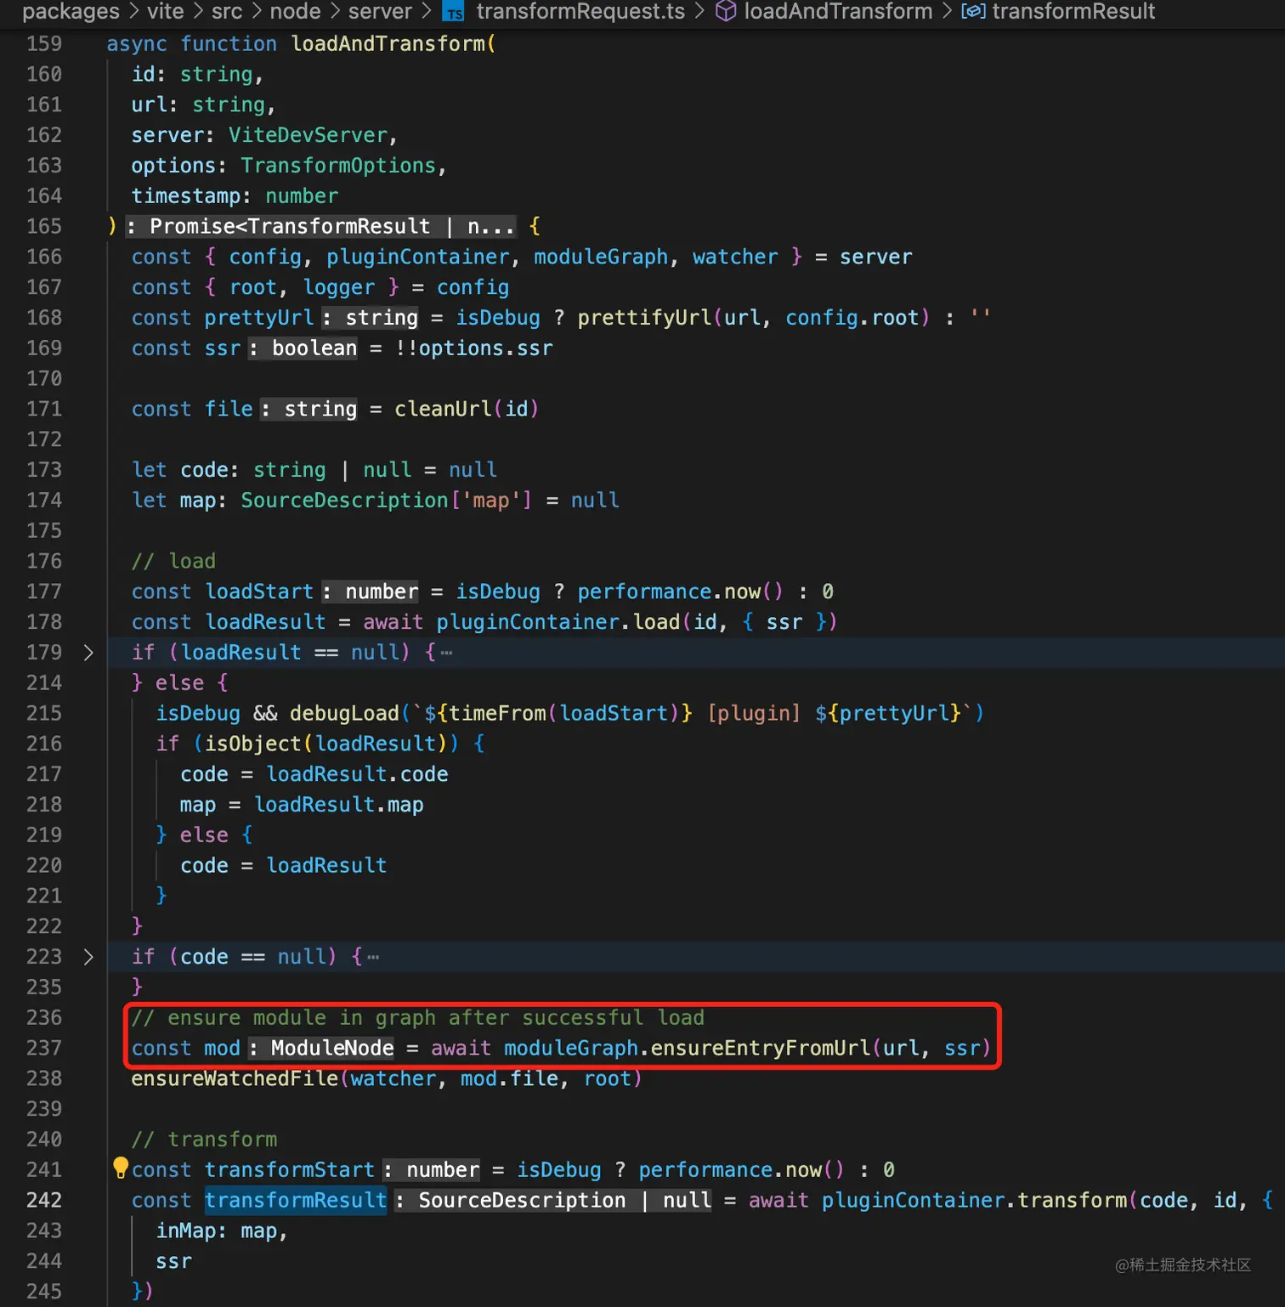This screenshot has height=1307, width=1285.
Task: Click the '// load' comment on line 176
Action: (173, 561)
